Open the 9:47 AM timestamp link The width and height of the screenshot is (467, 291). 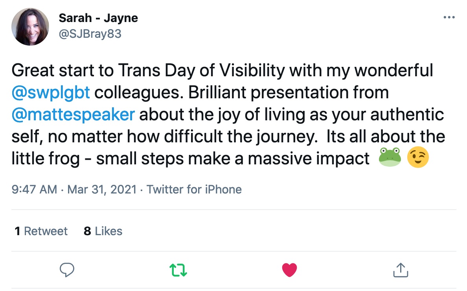click(x=34, y=190)
